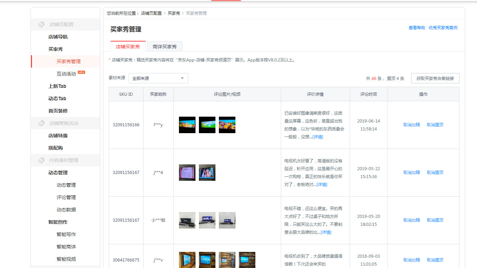Open second review image from l***y
477x268 pixels.
point(207,125)
